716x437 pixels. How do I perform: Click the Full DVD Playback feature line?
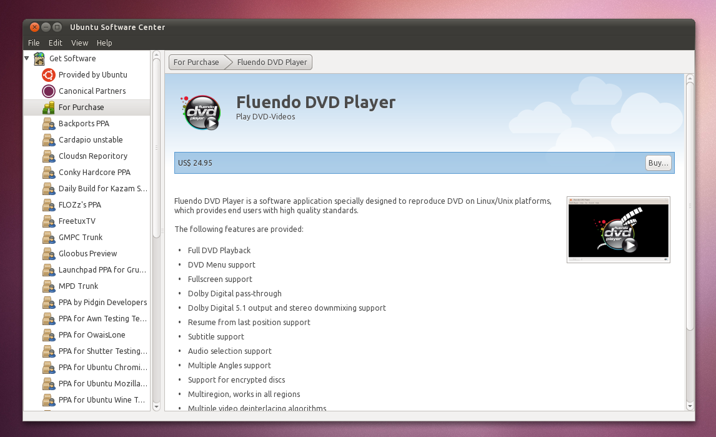tap(219, 251)
